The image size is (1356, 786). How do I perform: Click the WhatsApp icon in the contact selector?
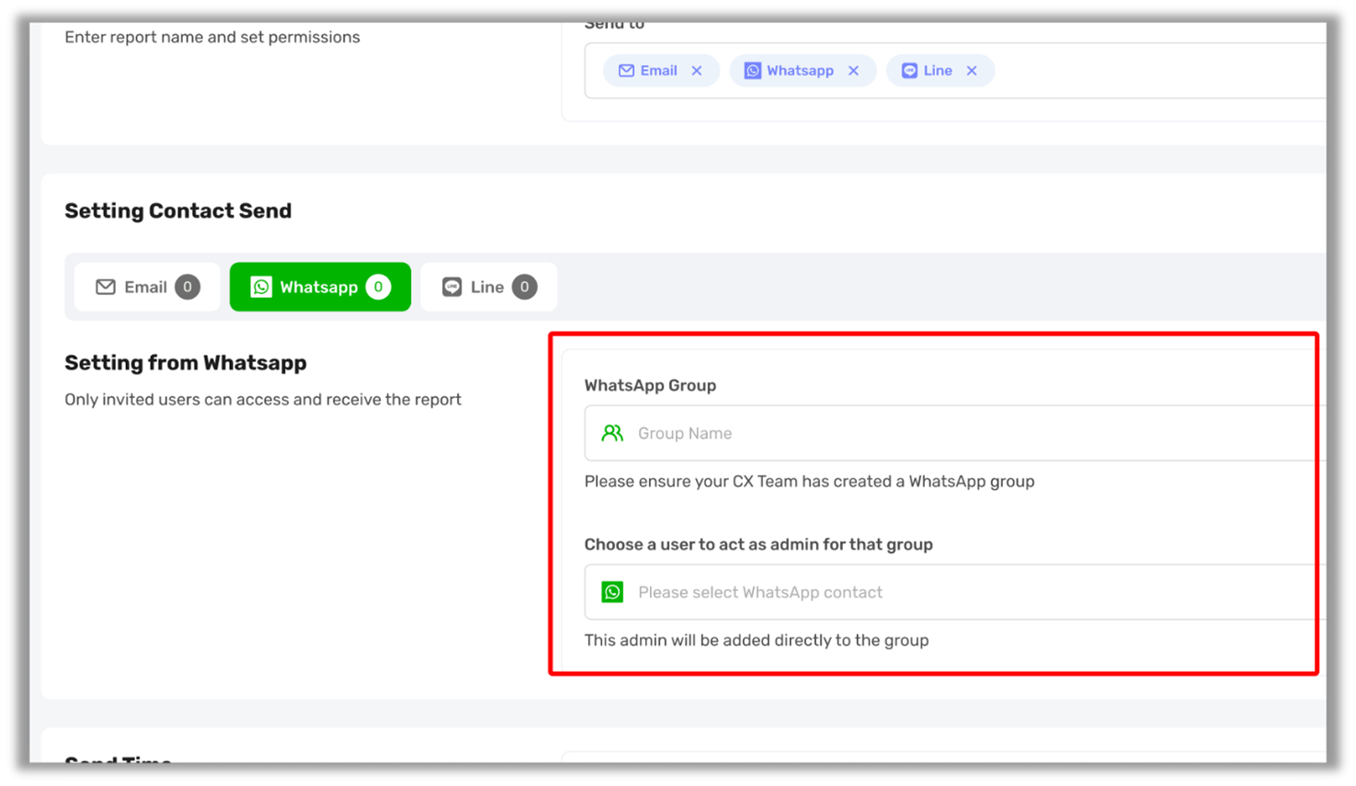pos(612,592)
